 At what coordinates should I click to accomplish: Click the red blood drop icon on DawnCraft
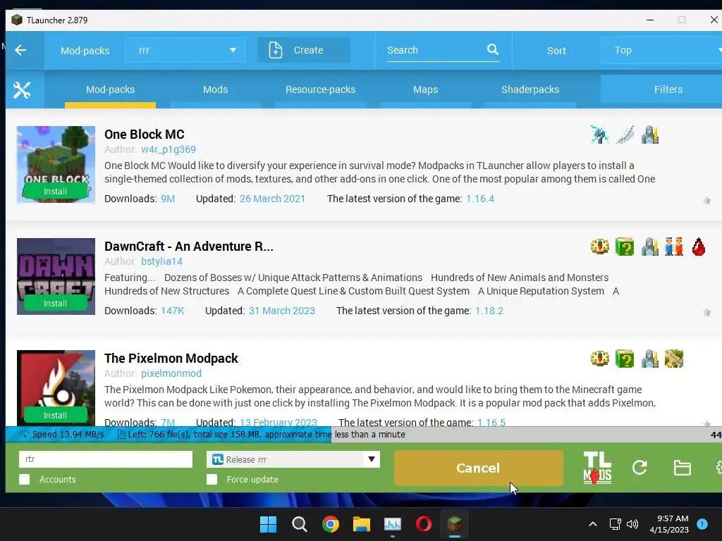click(699, 247)
